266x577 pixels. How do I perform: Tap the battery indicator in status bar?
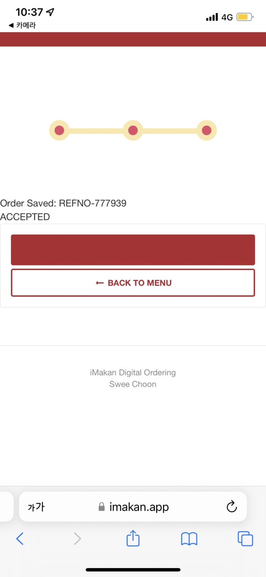click(244, 17)
